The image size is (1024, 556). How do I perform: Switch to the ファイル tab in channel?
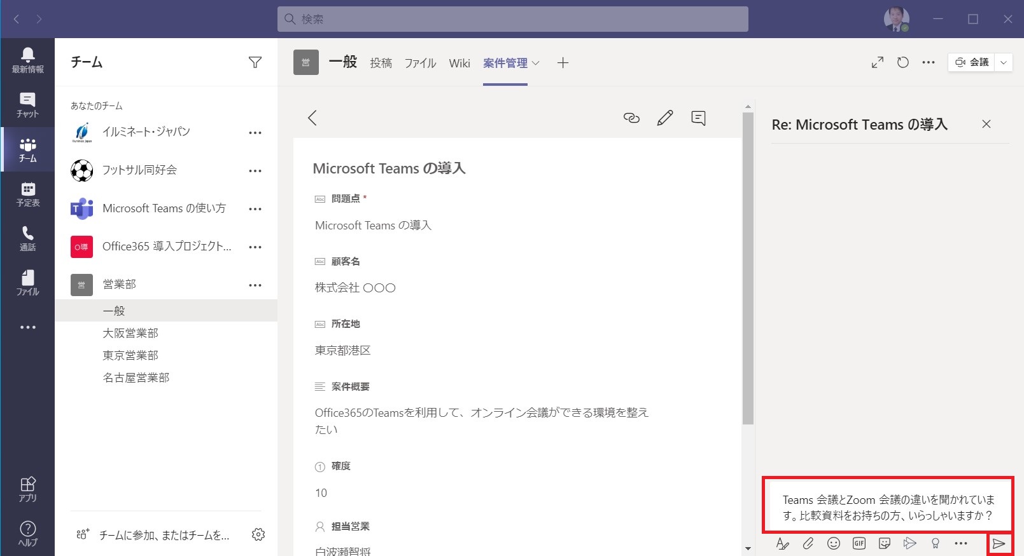[420, 63]
